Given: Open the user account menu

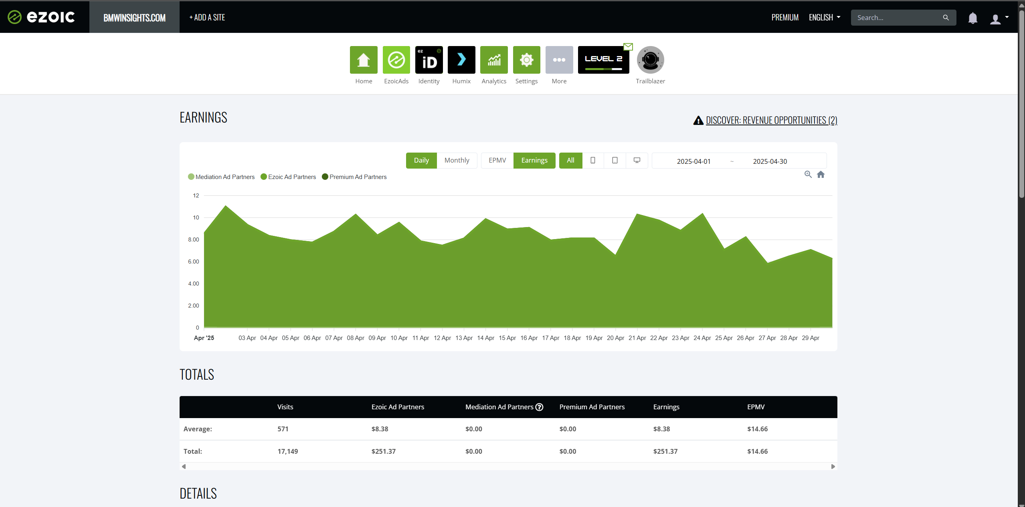Looking at the screenshot, I should tap(999, 18).
